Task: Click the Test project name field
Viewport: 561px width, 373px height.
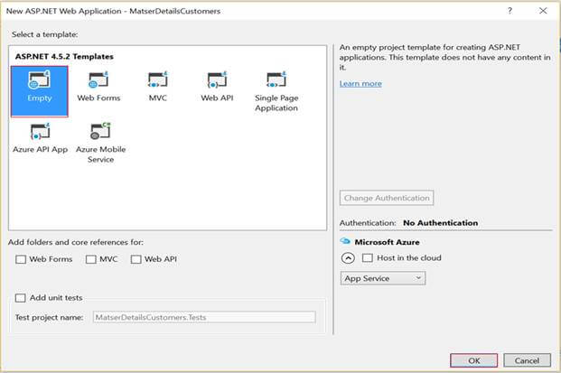Action: tap(204, 317)
